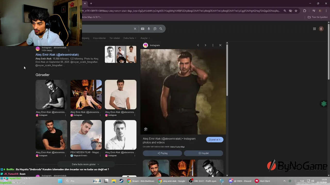Screen dimensions: 330x185
Task: Open the Chrome profile button E in toolbar
Action: coord(320,11)
